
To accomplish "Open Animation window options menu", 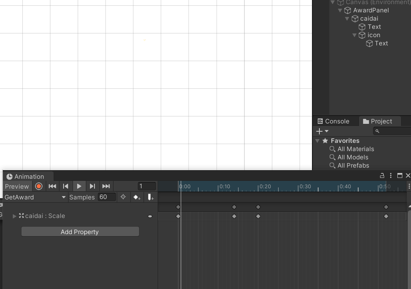I will pyautogui.click(x=391, y=176).
